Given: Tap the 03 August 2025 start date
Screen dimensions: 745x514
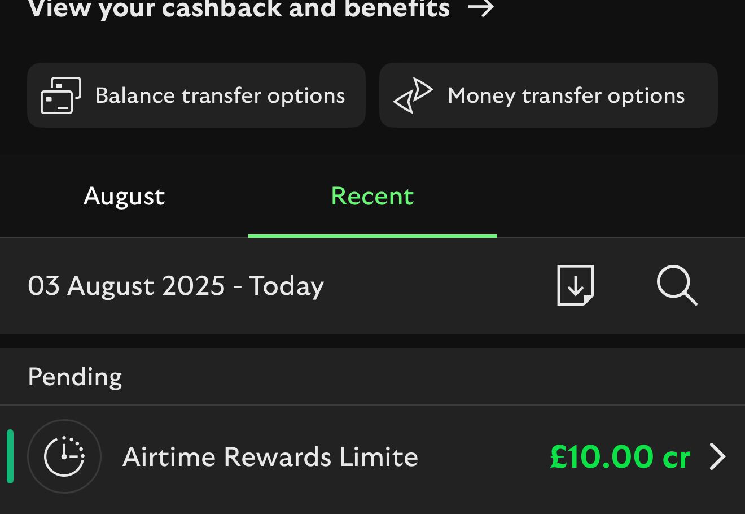Looking at the screenshot, I should 126,286.
